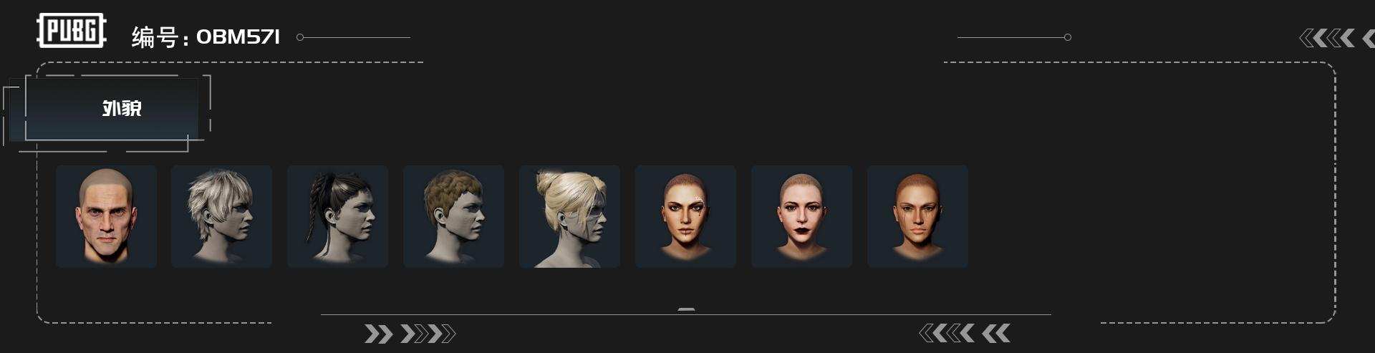Select the tanned face with tear-streak makeup
The width and height of the screenshot is (1375, 353).
[x=917, y=216]
